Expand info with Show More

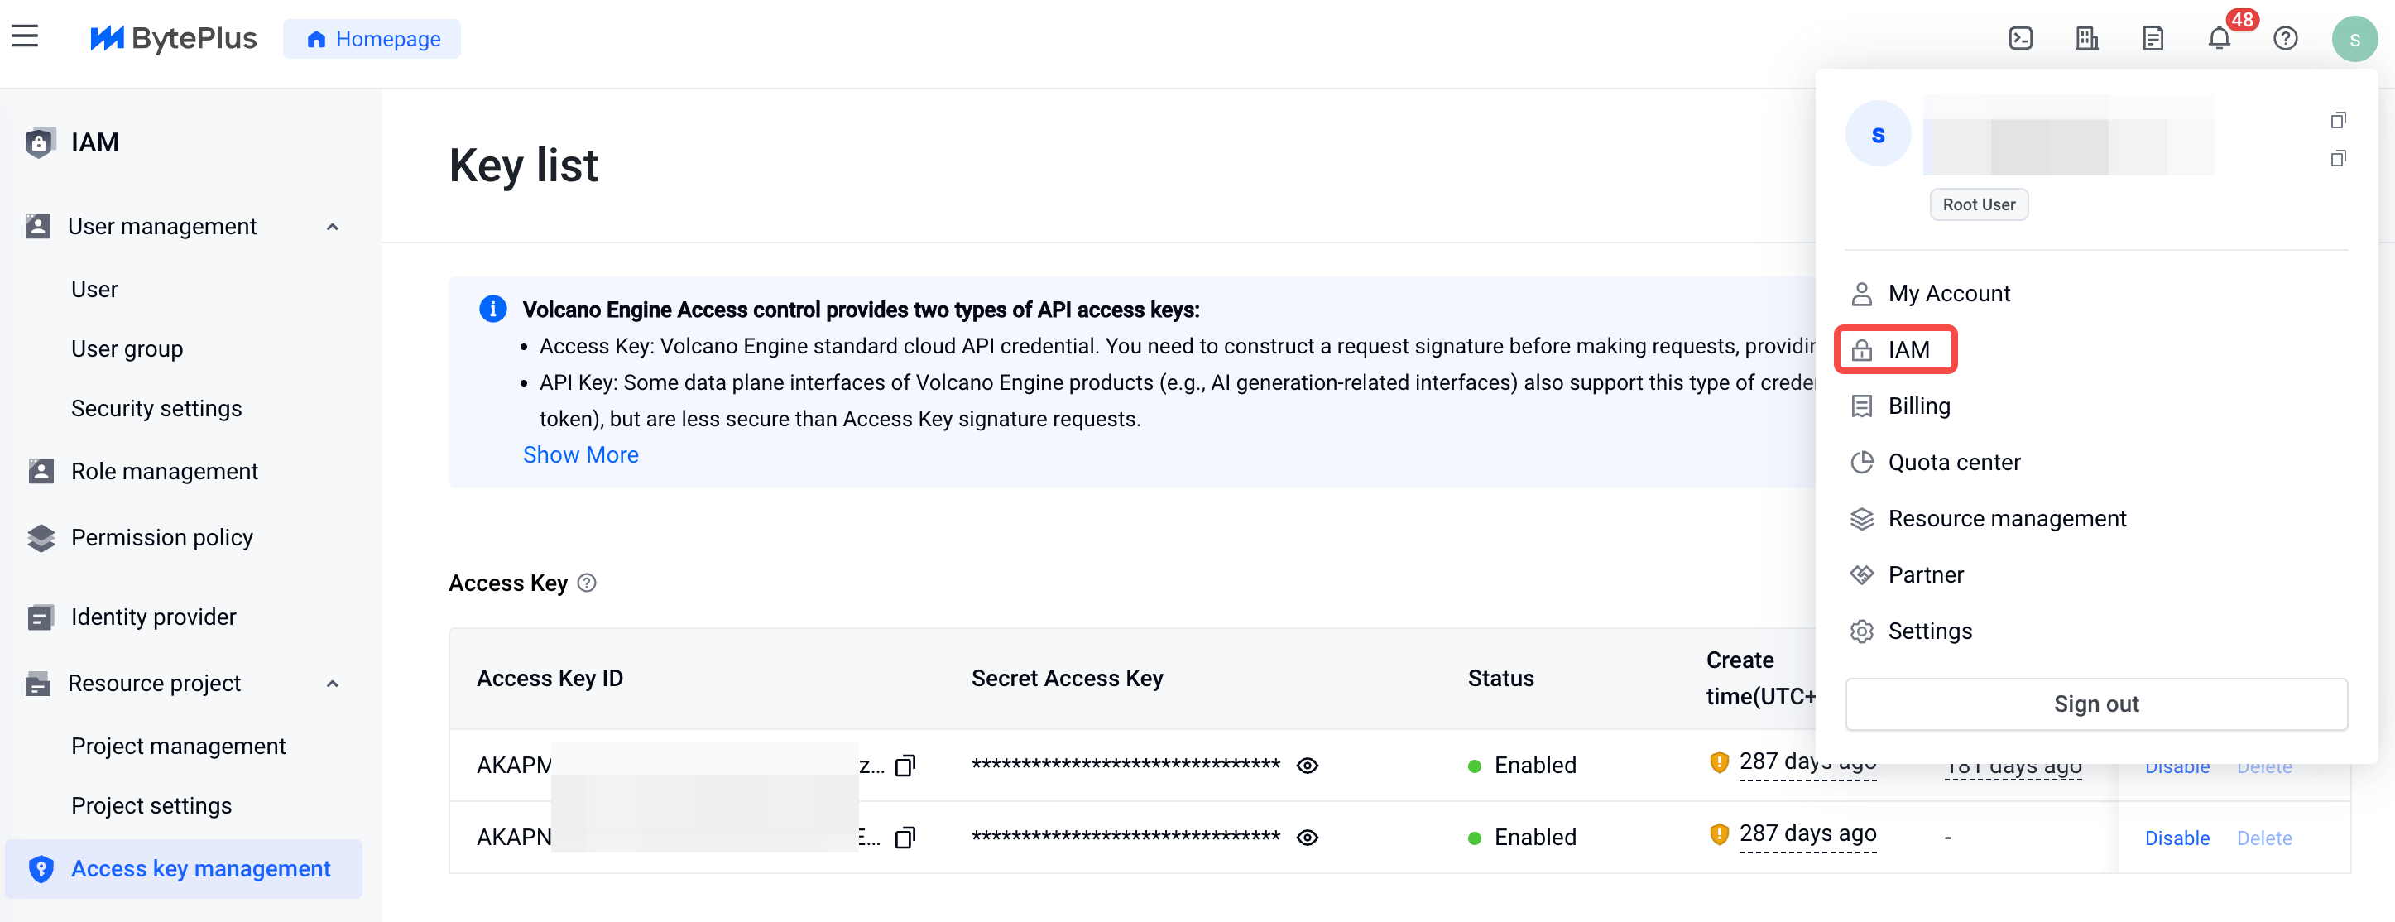pyautogui.click(x=580, y=454)
